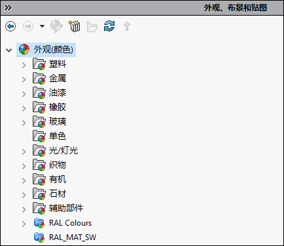Click the folder icon next to 石材
Image resolution: width=284 pixels, height=246 pixels.
(39, 194)
